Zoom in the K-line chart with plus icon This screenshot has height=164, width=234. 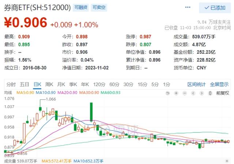[176, 94]
